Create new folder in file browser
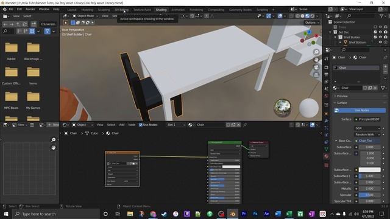The image size is (390, 219). tap(34, 24)
